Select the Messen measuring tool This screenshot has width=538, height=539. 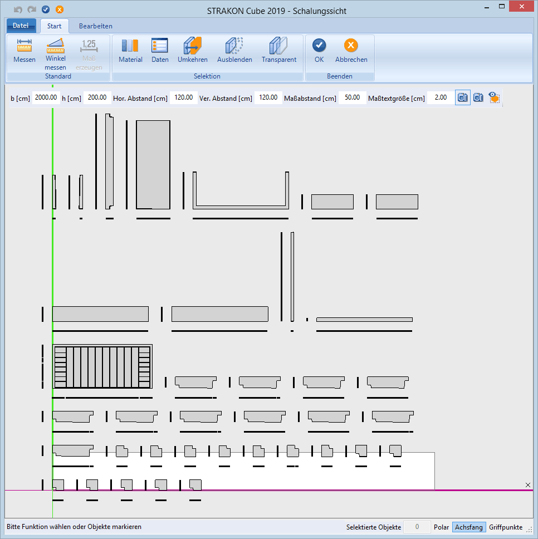pyautogui.click(x=24, y=51)
